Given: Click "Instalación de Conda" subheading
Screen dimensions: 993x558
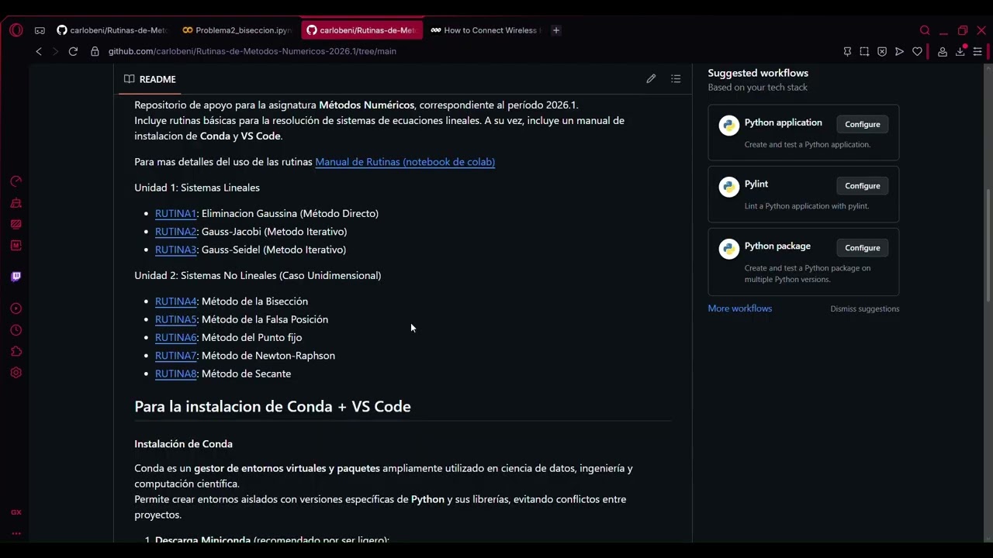Looking at the screenshot, I should 183,444.
